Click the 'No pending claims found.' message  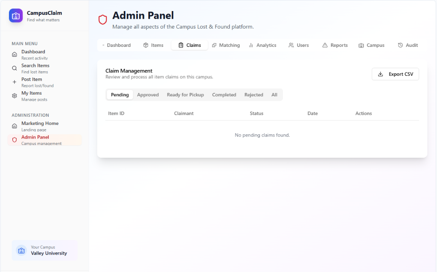[x=262, y=135]
